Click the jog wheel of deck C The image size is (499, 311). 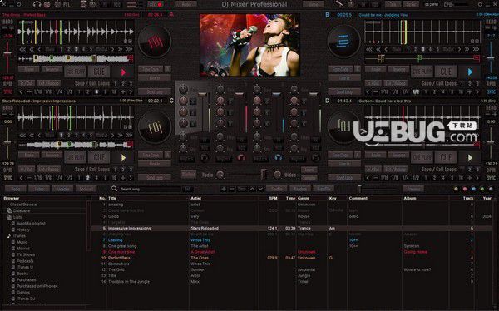pos(155,127)
